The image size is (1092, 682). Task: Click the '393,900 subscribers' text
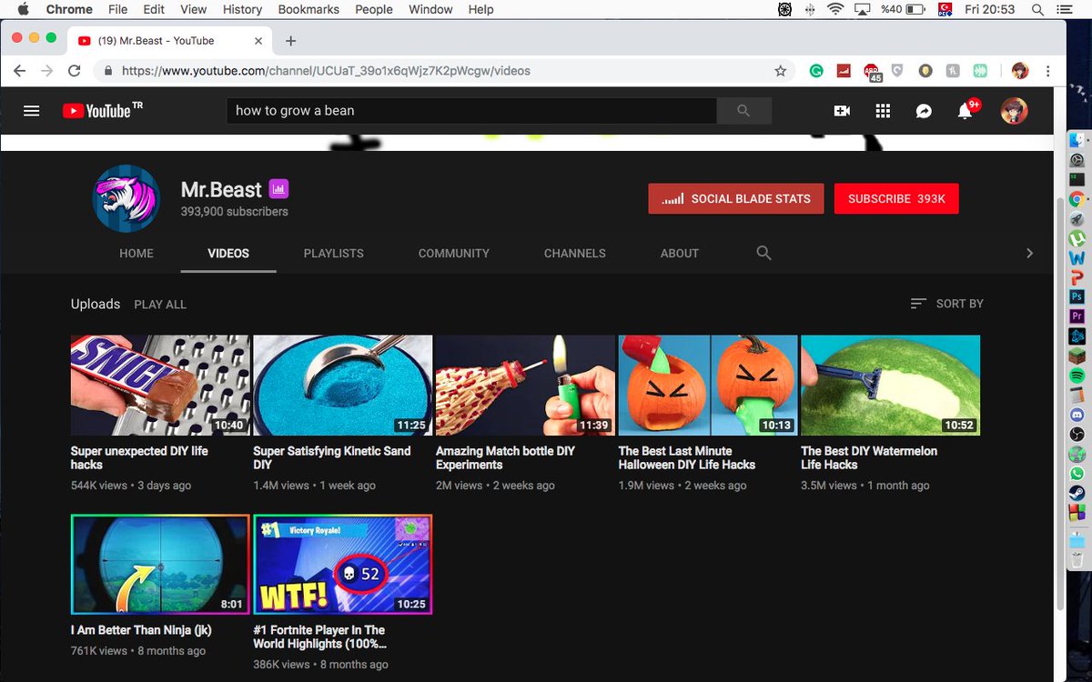coord(234,212)
